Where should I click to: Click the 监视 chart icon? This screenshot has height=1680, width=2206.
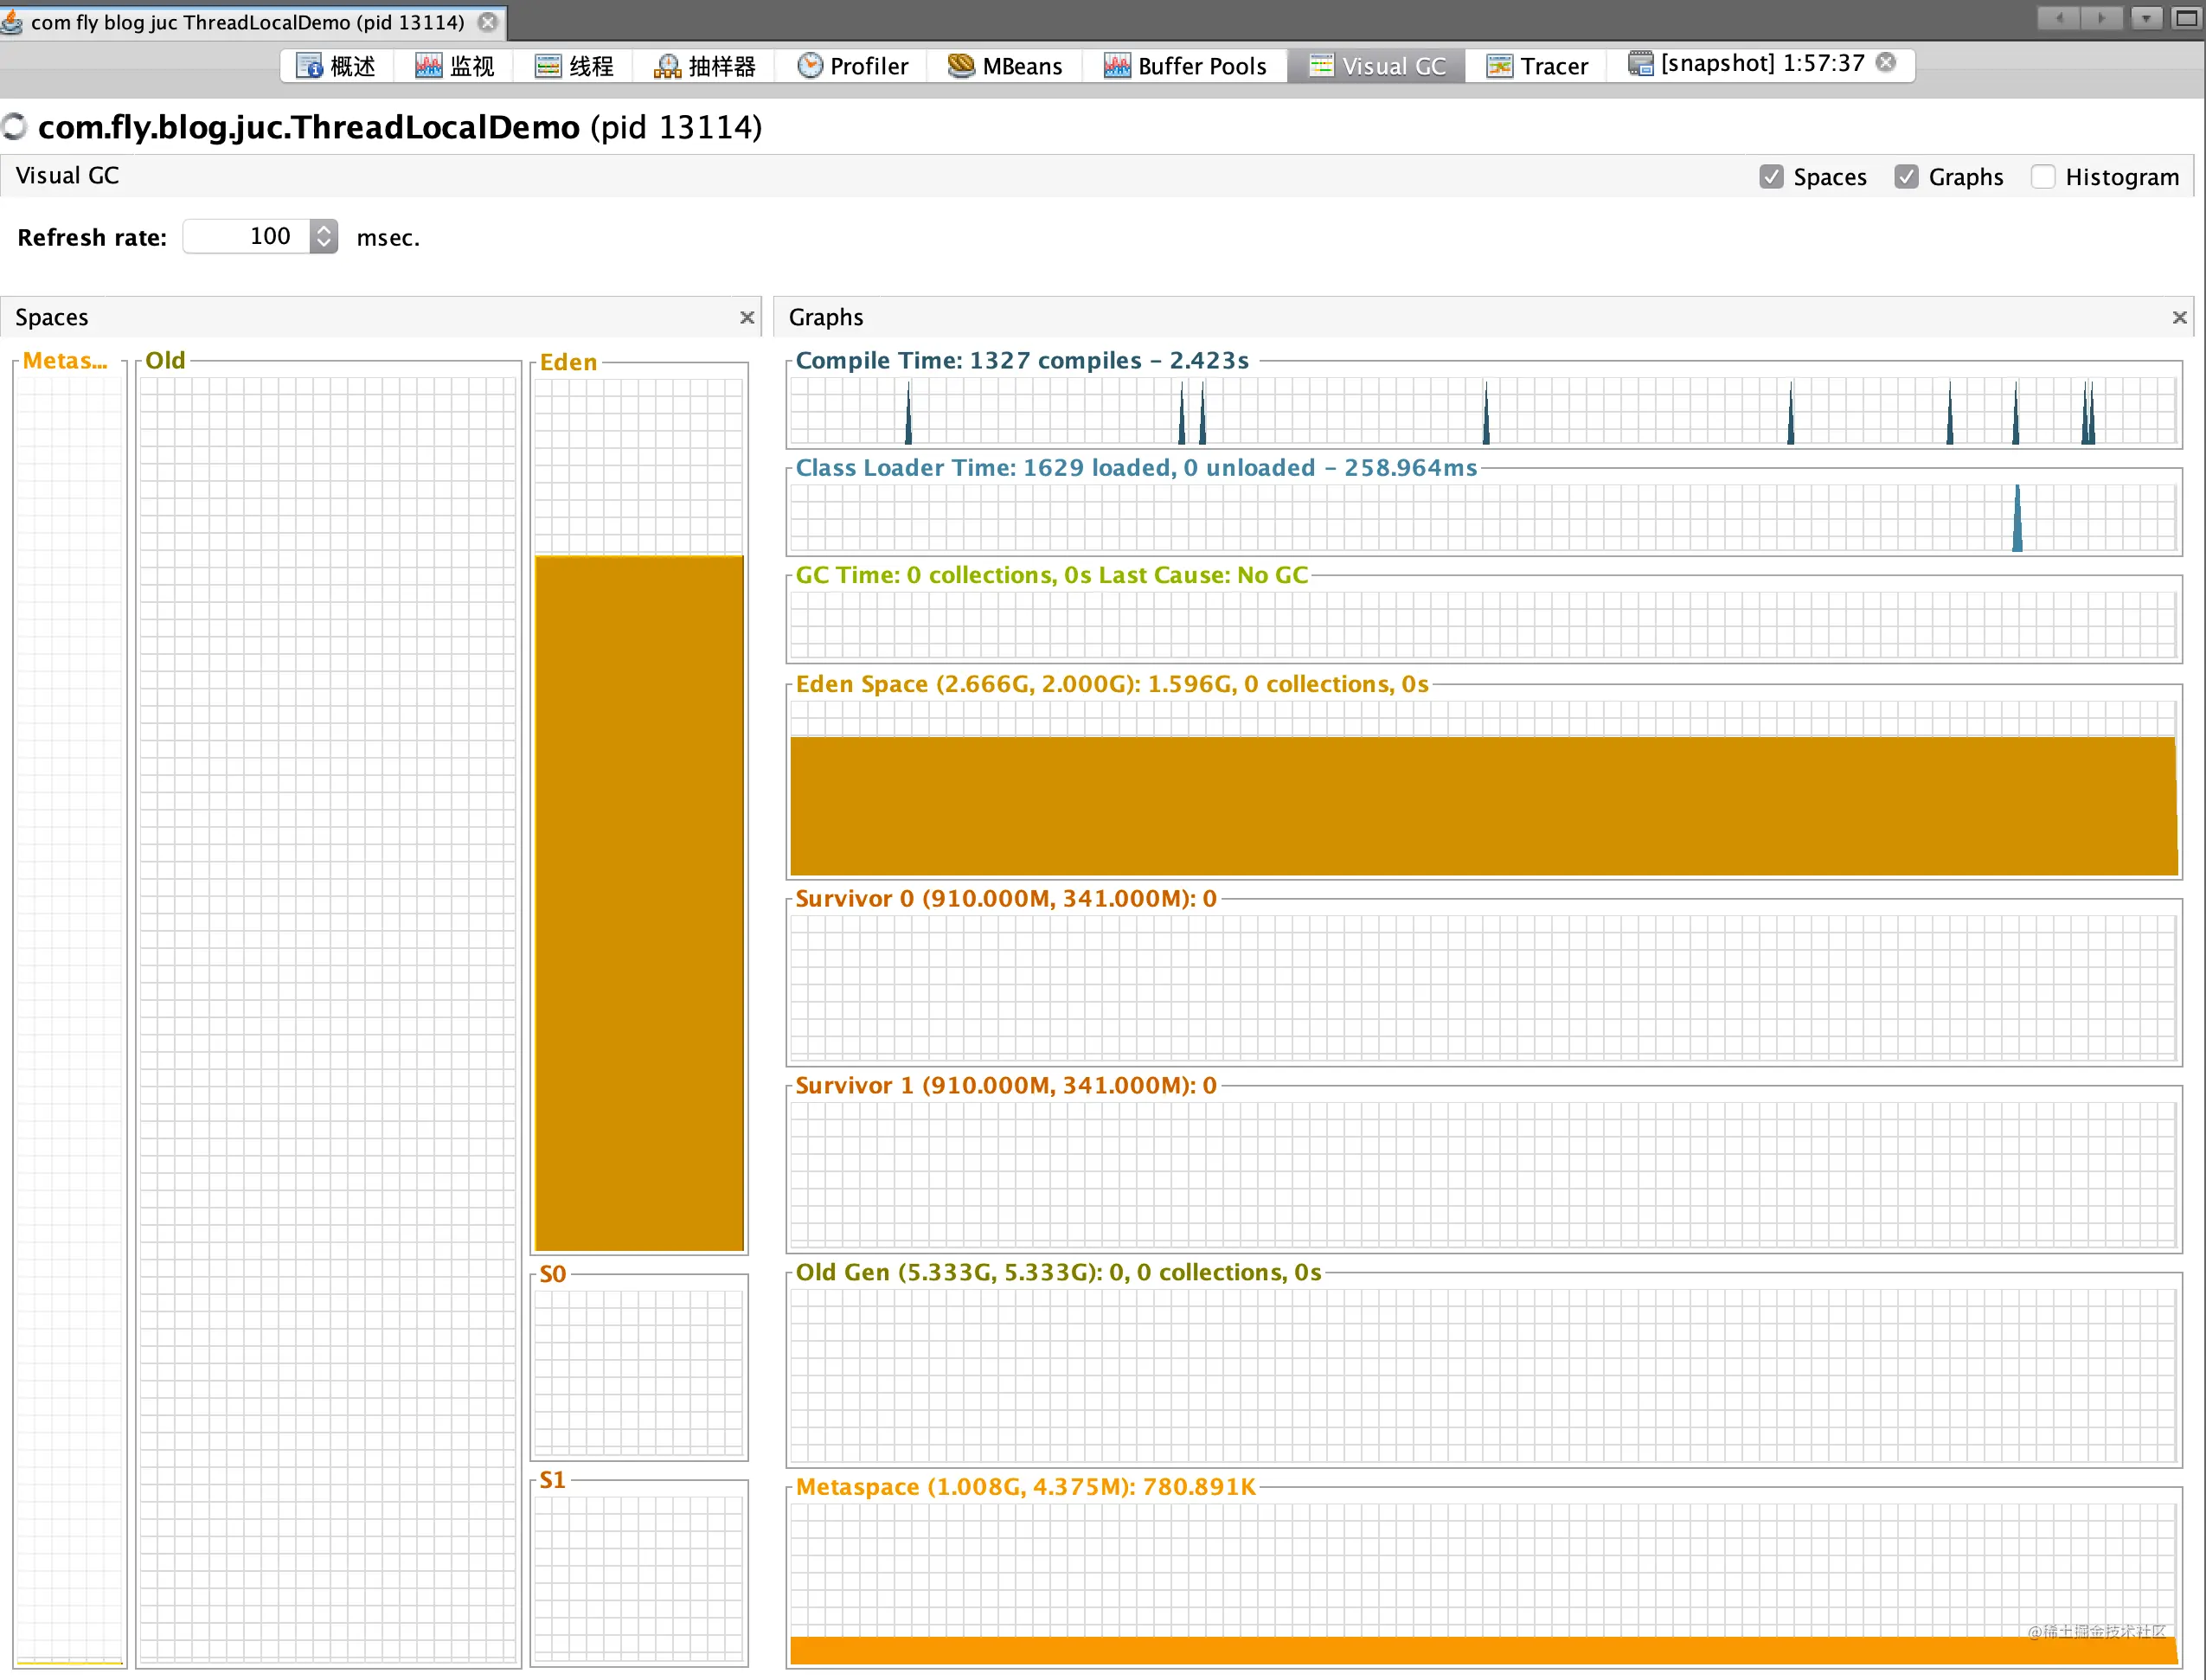tap(428, 66)
